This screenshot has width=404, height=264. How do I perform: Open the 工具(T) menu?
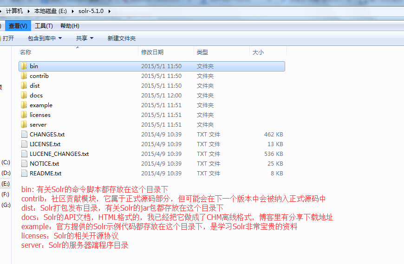point(44,26)
